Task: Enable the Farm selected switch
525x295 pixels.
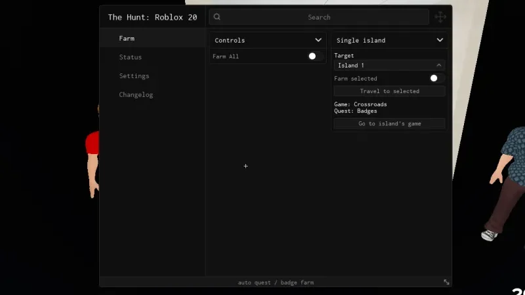Action: [x=436, y=78]
